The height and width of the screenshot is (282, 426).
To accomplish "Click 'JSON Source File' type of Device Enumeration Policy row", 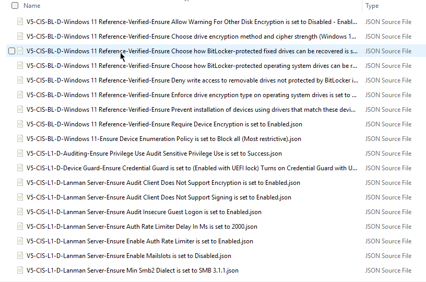I will [388, 139].
